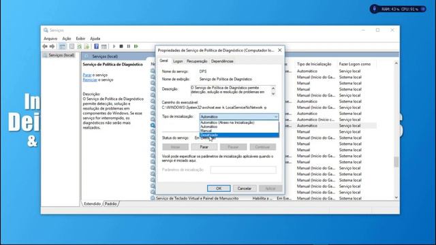Click the Iniciar button
Viewport: 436px width, 245px height.
176,147
